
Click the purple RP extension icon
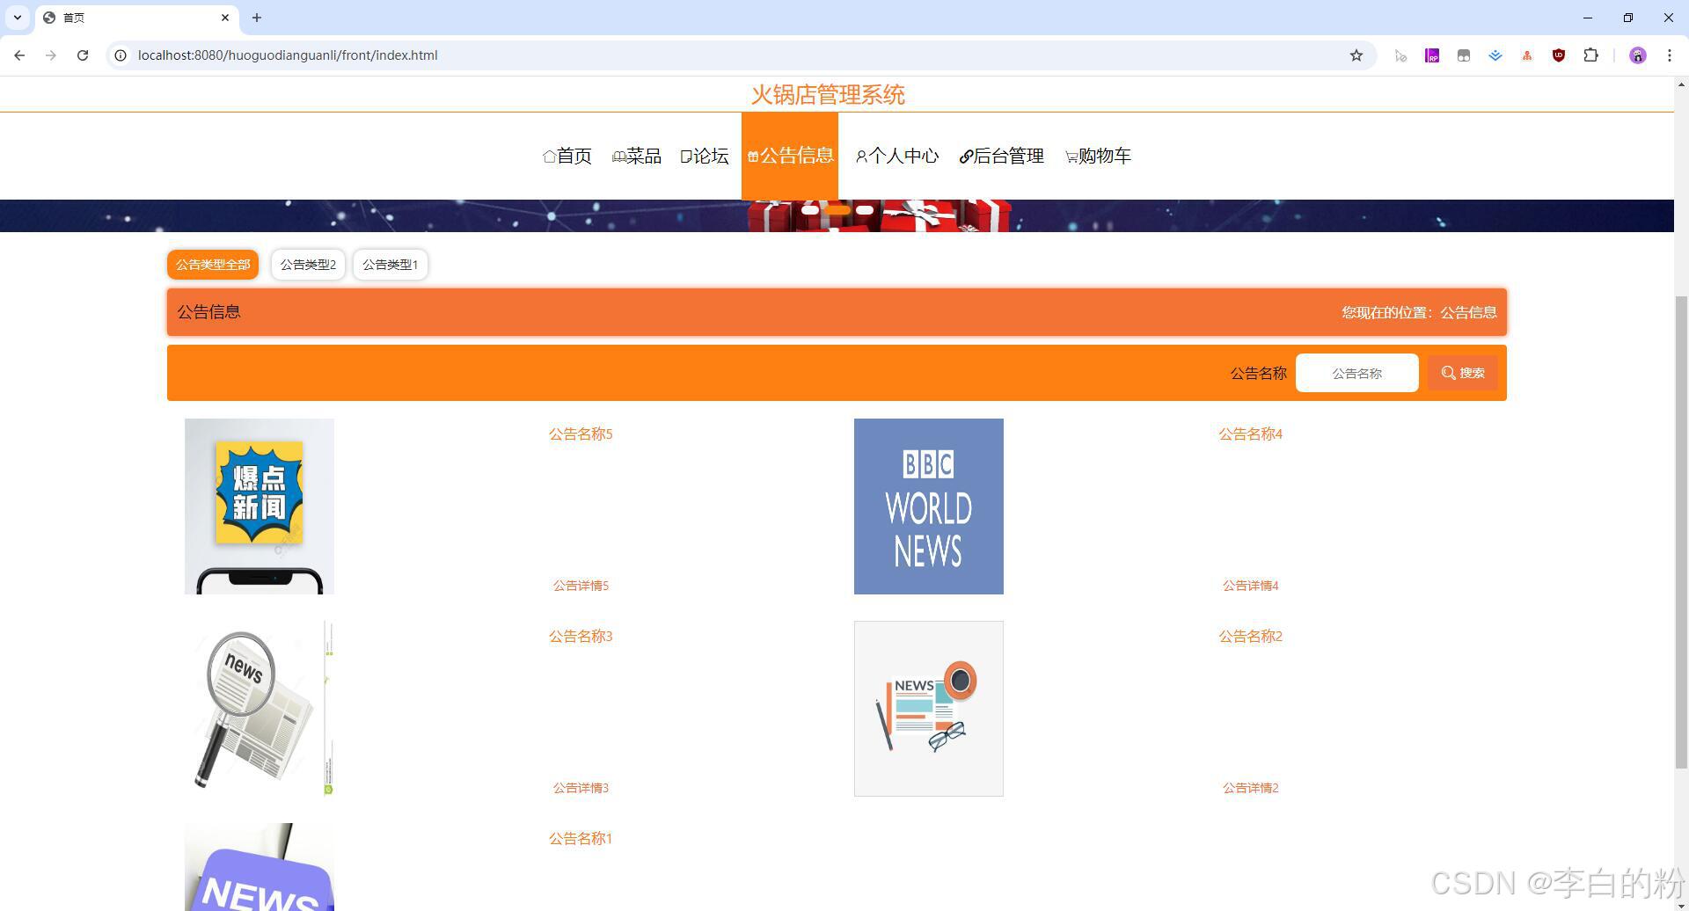pyautogui.click(x=1432, y=55)
